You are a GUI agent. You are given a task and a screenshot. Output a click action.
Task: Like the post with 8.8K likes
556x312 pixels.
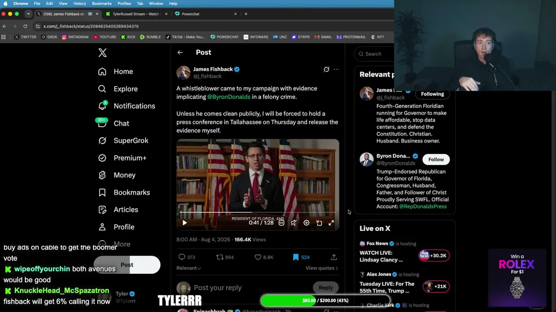coord(264,257)
